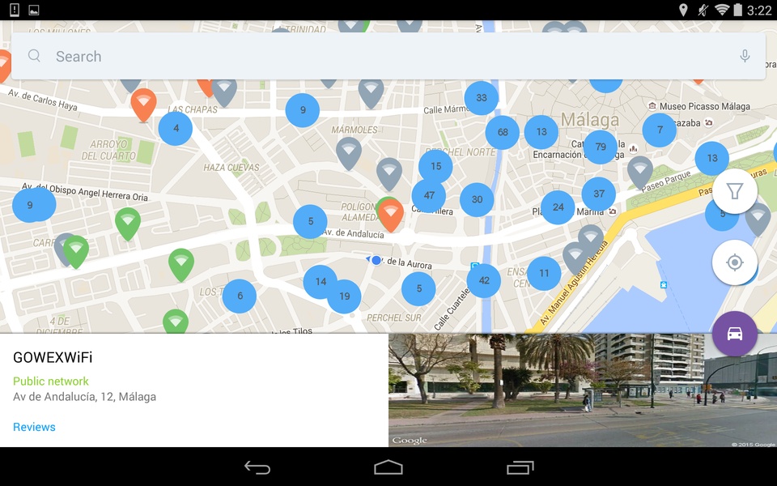Select the hotspot cluster labeled 4

(176, 129)
